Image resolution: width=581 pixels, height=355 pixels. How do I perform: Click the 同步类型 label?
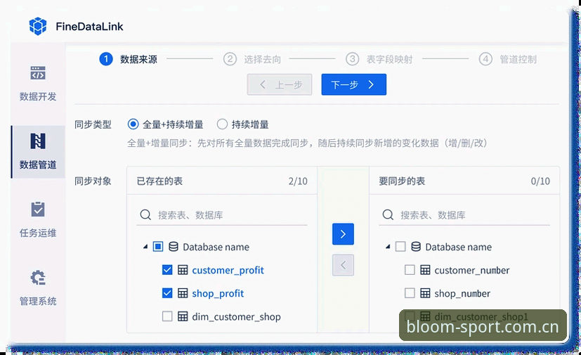point(93,124)
